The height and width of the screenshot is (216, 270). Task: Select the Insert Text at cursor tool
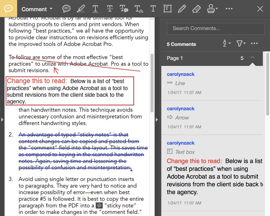(139, 9)
